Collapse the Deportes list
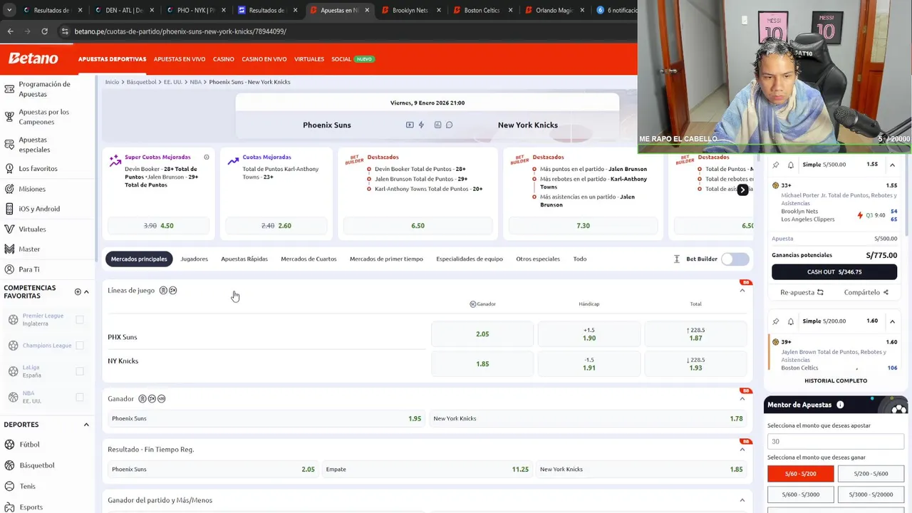The image size is (912, 513). tap(86, 425)
